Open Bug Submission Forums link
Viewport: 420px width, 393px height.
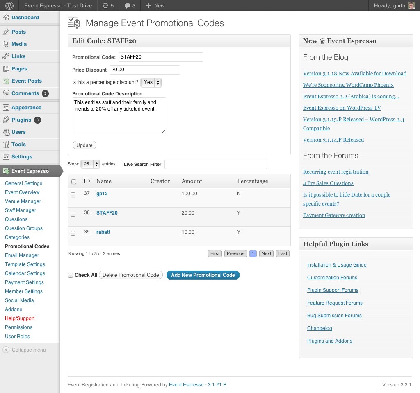334,316
